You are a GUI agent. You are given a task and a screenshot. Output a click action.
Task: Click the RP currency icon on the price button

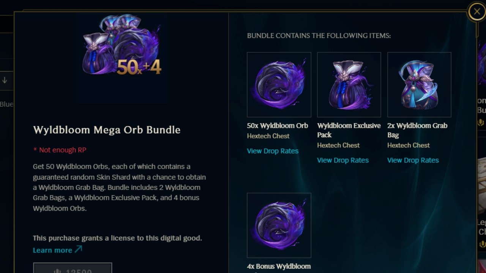pos(58,271)
